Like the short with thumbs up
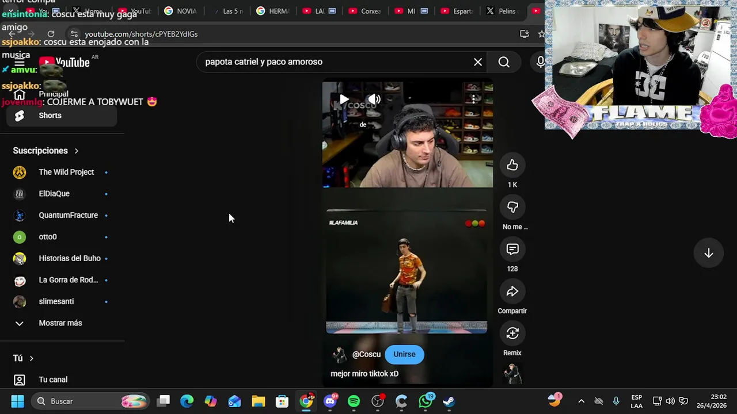The image size is (737, 414). pos(512,166)
